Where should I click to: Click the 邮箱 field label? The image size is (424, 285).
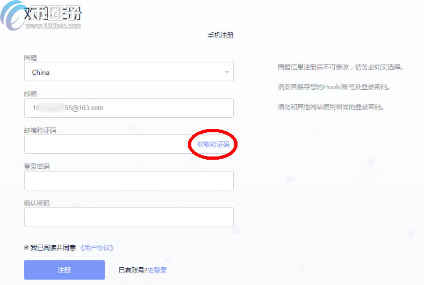tap(31, 94)
